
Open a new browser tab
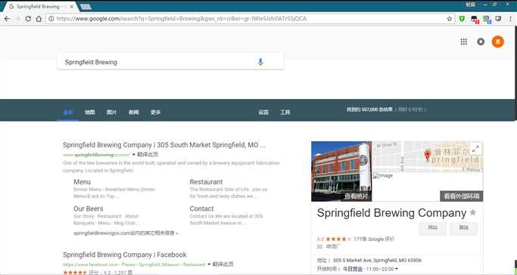pyautogui.click(x=86, y=7)
